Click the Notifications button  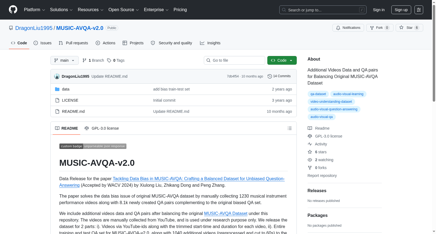pos(348,28)
